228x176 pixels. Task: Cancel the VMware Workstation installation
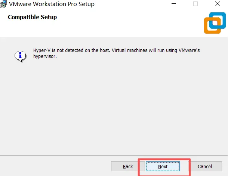coord(205,166)
